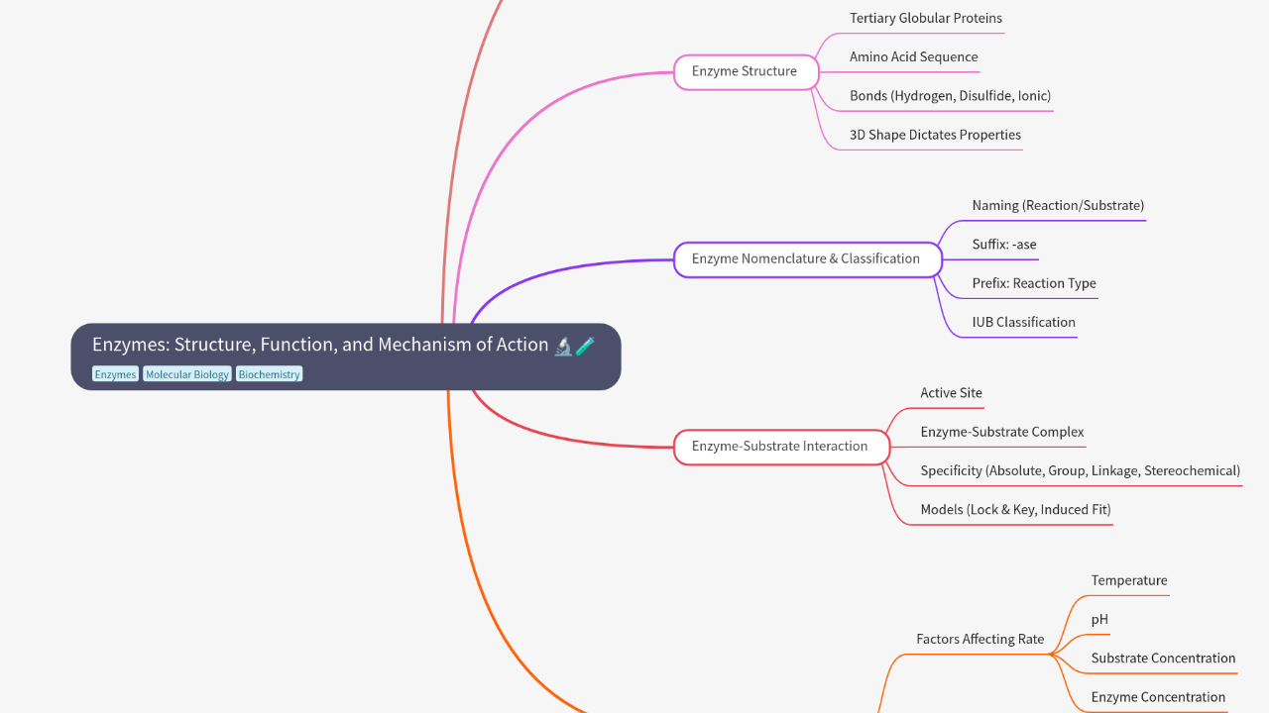Click Substrate Concentration leaf

pos(1163,659)
